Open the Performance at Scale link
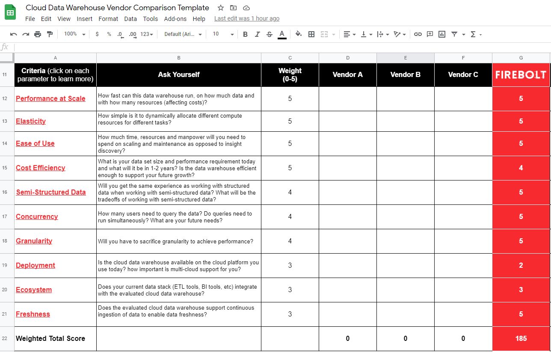Viewport: 551px width, 352px height. click(50, 98)
